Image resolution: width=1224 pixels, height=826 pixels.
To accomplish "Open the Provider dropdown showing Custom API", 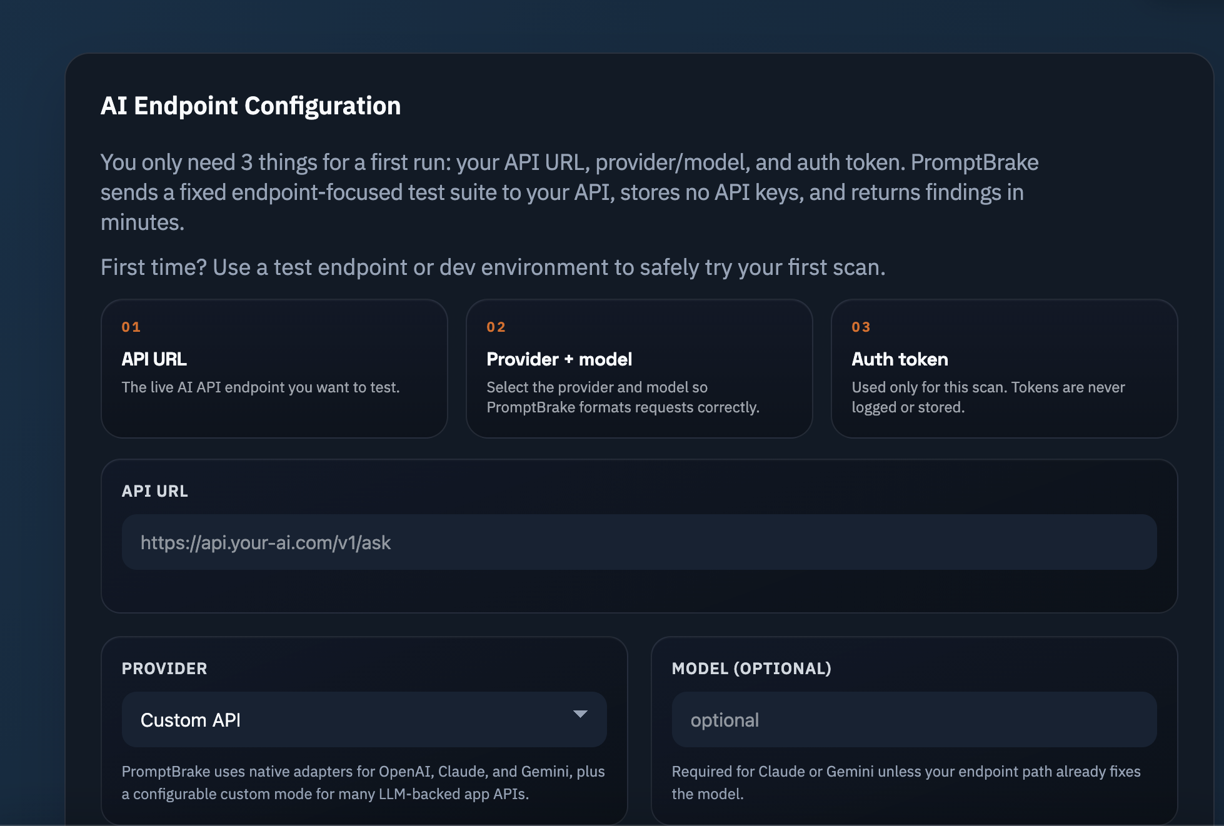I will coord(364,720).
